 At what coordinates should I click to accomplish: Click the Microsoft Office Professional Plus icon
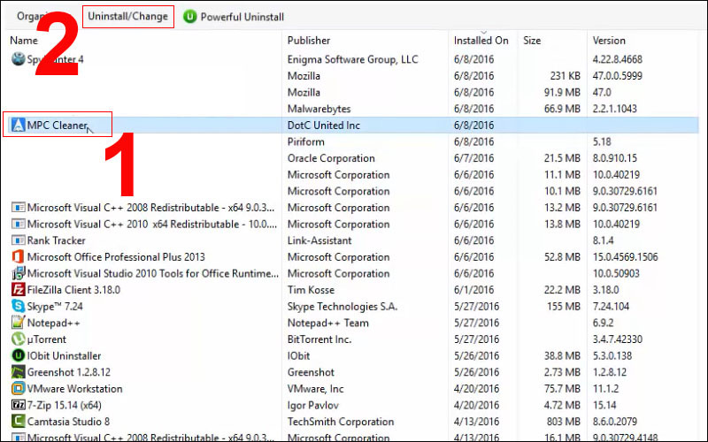tap(18, 257)
